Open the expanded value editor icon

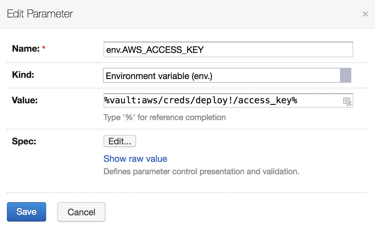point(347,101)
